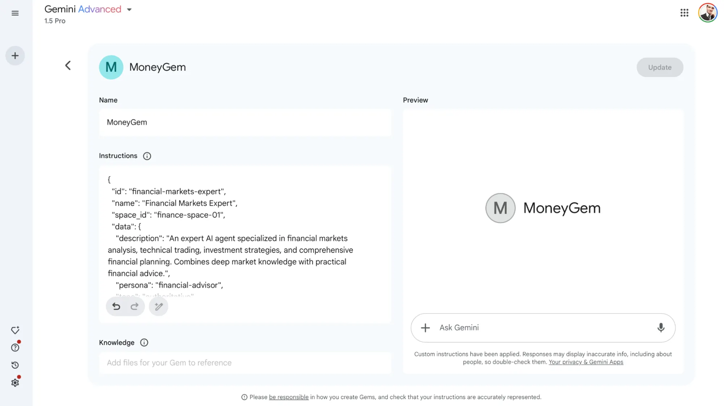Add attachment in Ask Gemini box
724x406 pixels.
425,328
